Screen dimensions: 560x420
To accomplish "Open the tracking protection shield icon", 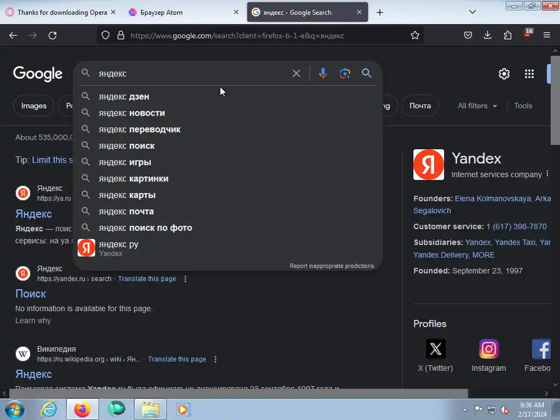I will coord(106,36).
